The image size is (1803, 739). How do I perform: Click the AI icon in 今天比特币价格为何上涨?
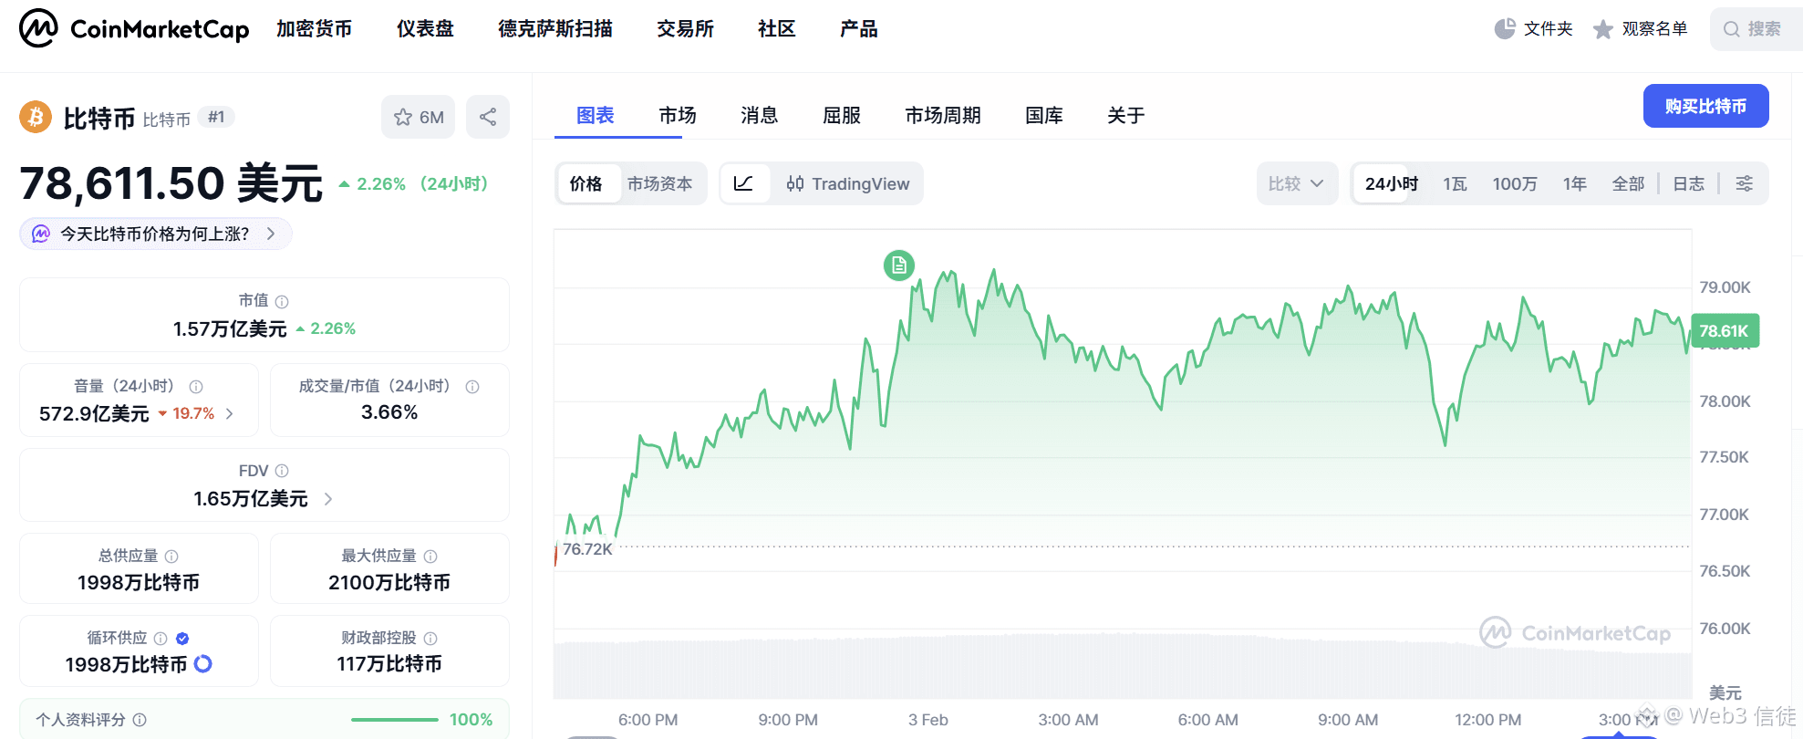point(41,234)
